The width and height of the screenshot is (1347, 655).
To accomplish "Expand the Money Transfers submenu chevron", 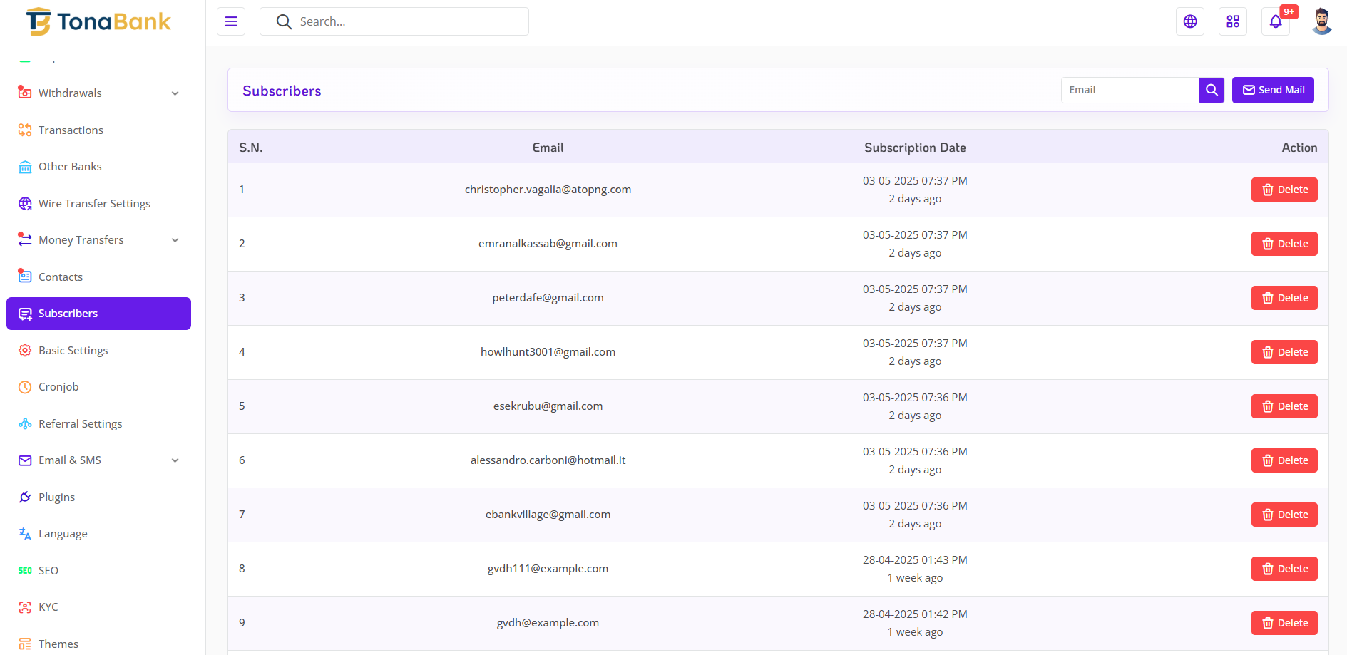I will (175, 240).
